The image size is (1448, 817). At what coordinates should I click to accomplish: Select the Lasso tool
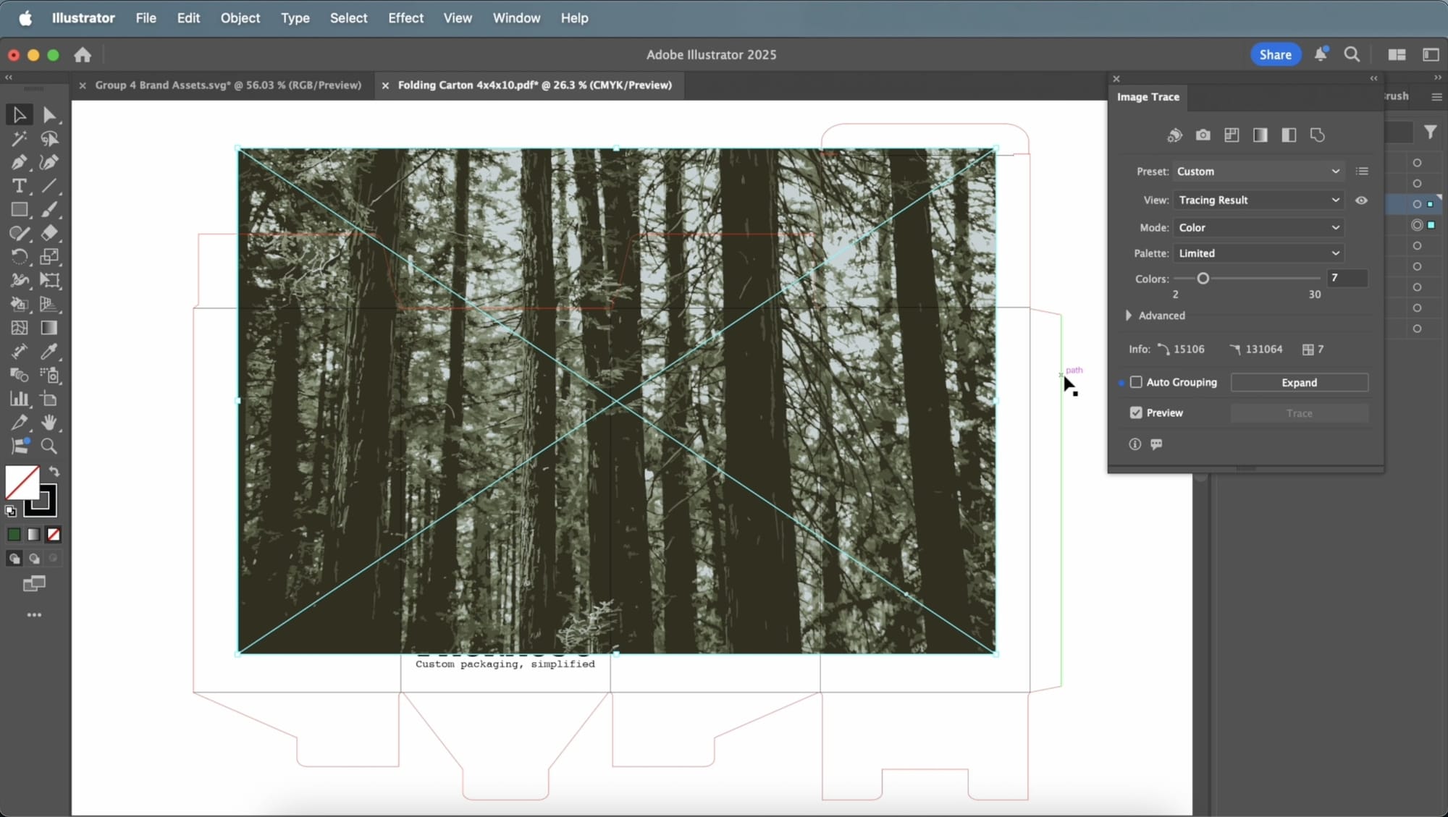coord(49,138)
